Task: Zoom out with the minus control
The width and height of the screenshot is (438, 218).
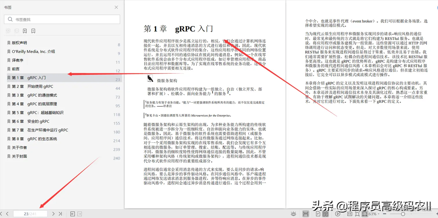Action: point(384,214)
